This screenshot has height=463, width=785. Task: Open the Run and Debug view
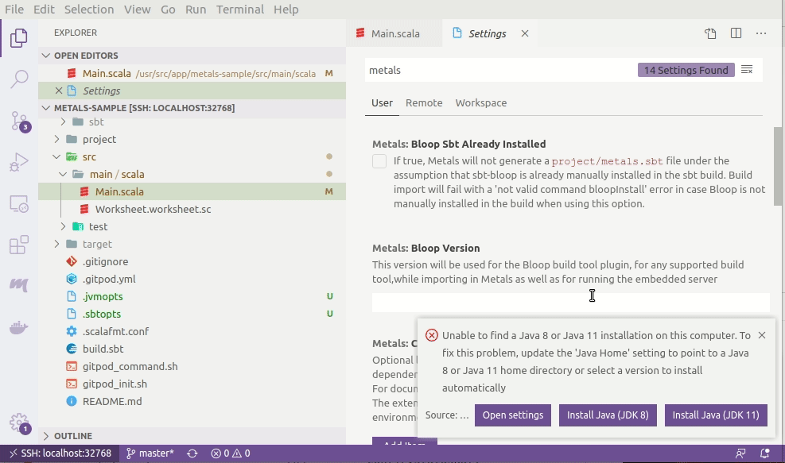click(x=18, y=162)
